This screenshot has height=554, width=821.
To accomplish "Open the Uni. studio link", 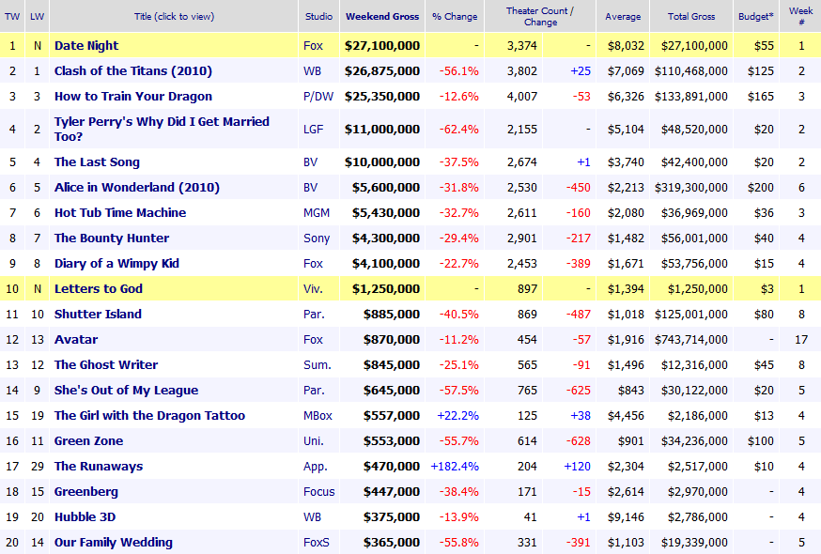I will coord(314,441).
